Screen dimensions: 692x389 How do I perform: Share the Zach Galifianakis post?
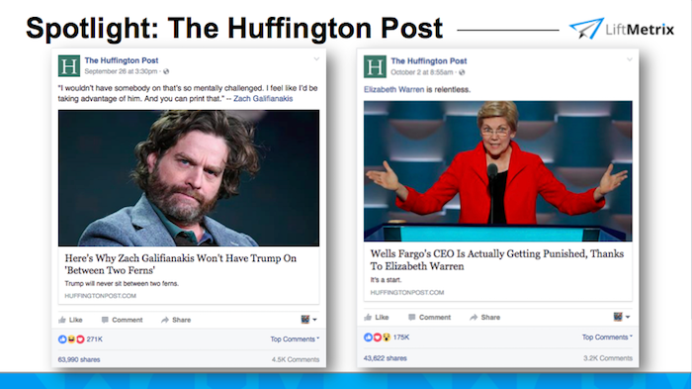coord(176,320)
